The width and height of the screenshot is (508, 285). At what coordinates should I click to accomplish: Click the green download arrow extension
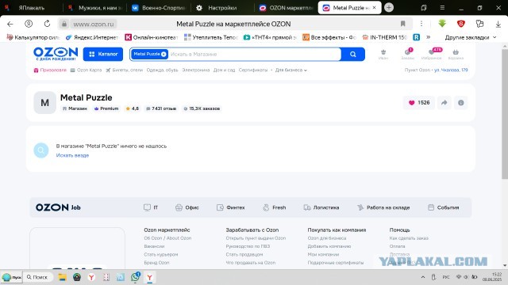(442, 24)
